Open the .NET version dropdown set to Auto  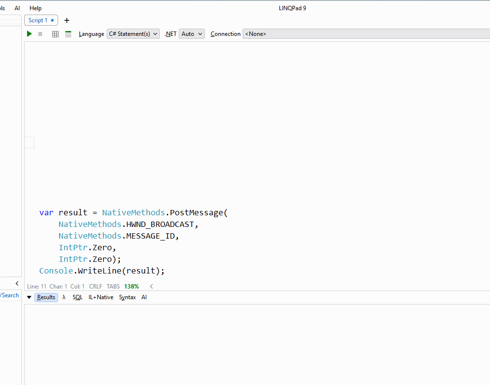192,34
